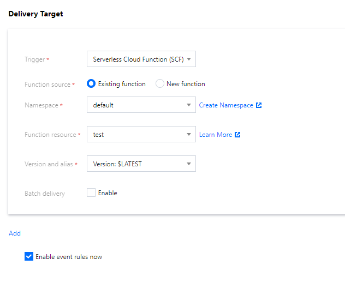This screenshot has height=289, width=345.
Task: Expand the Version: $LATEST dropdown
Action: tap(136, 164)
